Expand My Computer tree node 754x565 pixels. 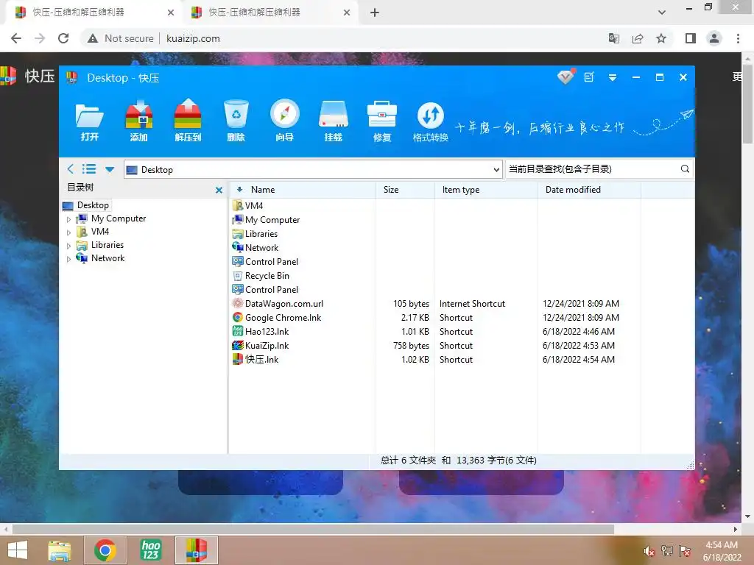68,219
